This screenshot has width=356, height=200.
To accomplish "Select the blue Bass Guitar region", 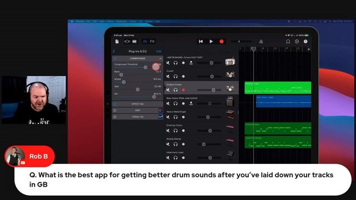I will pyautogui.click(x=284, y=101).
